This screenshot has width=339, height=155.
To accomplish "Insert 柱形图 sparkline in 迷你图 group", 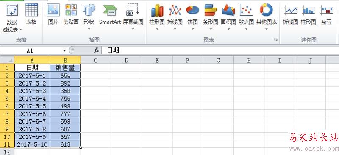I will point(308,10).
